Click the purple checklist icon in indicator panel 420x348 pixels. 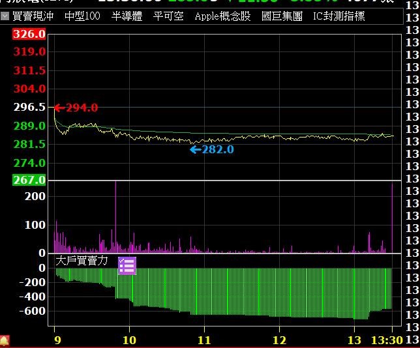[x=127, y=265]
